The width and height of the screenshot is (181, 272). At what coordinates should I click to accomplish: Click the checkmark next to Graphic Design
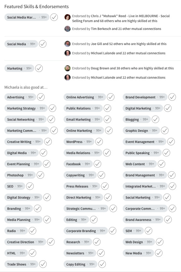pyautogui.click(x=165, y=130)
